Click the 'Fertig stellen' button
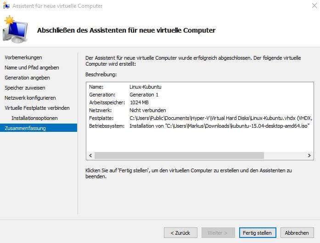The height and width of the screenshot is (243, 320). (x=258, y=233)
